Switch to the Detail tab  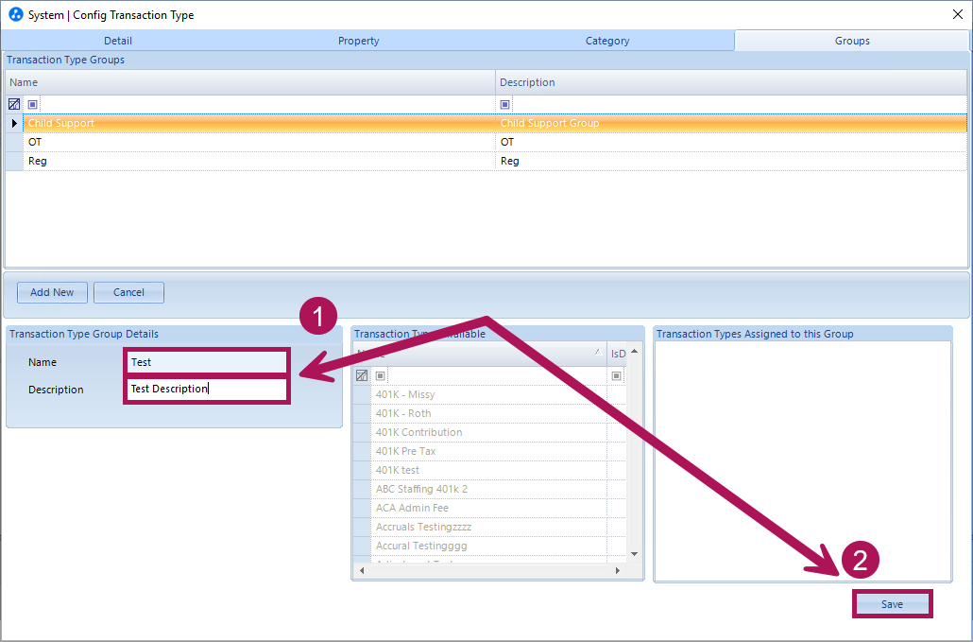118,41
